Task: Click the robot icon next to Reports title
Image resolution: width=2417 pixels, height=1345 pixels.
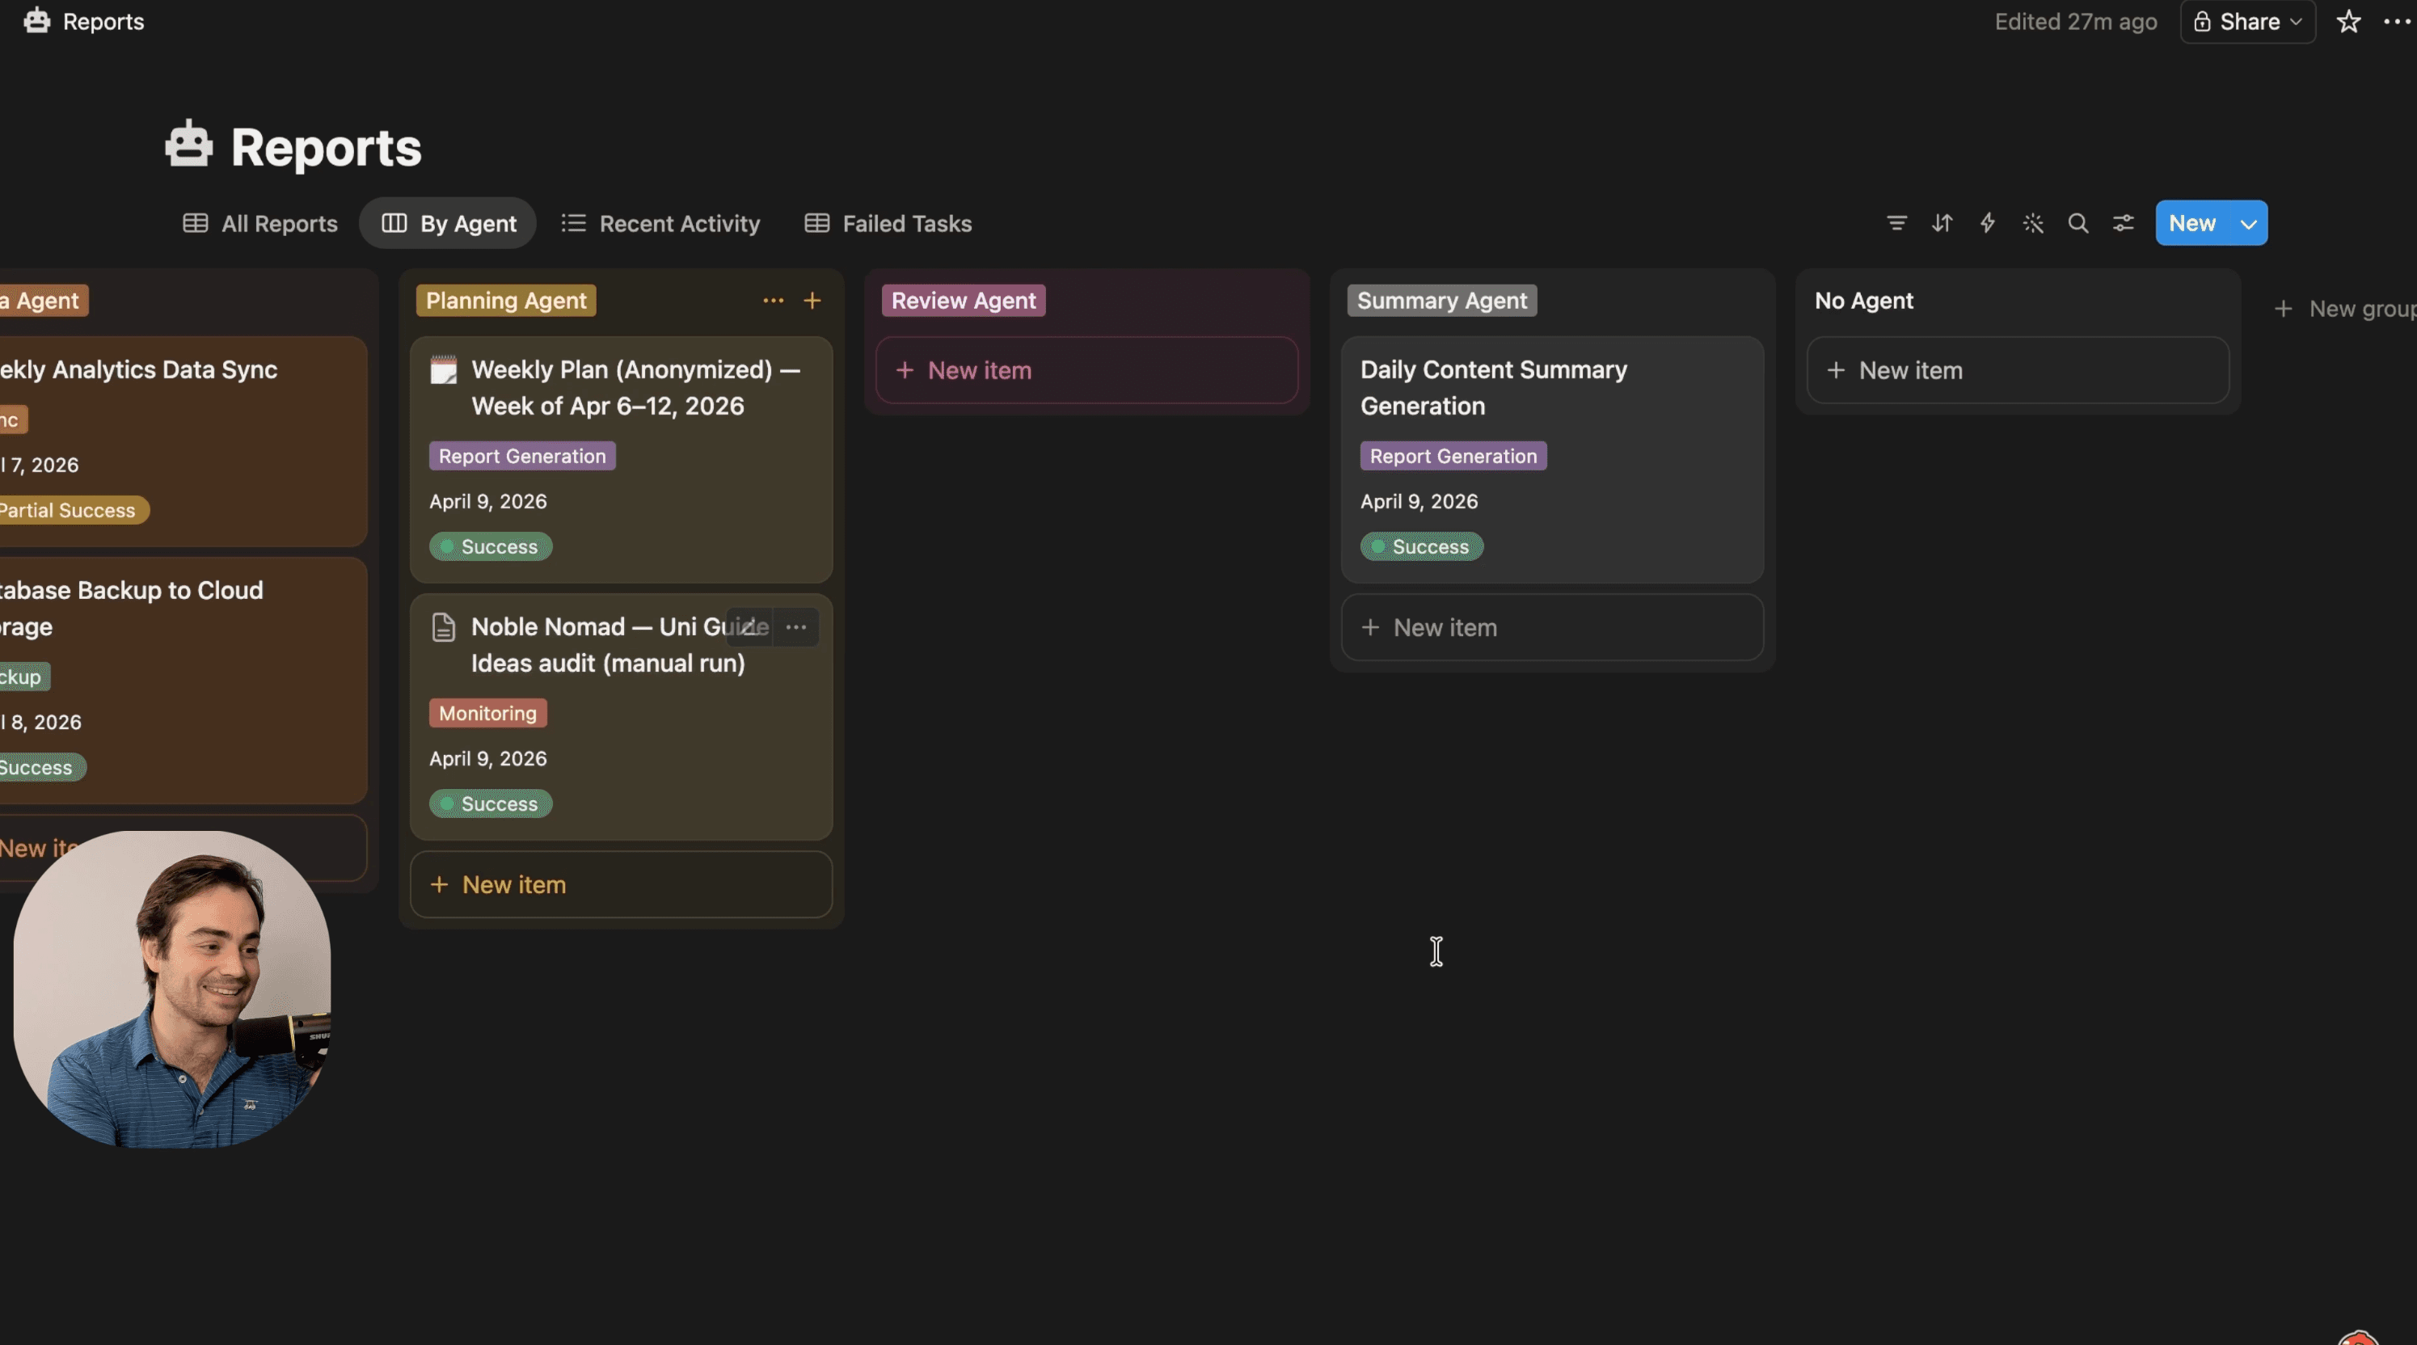Action: pyautogui.click(x=188, y=145)
